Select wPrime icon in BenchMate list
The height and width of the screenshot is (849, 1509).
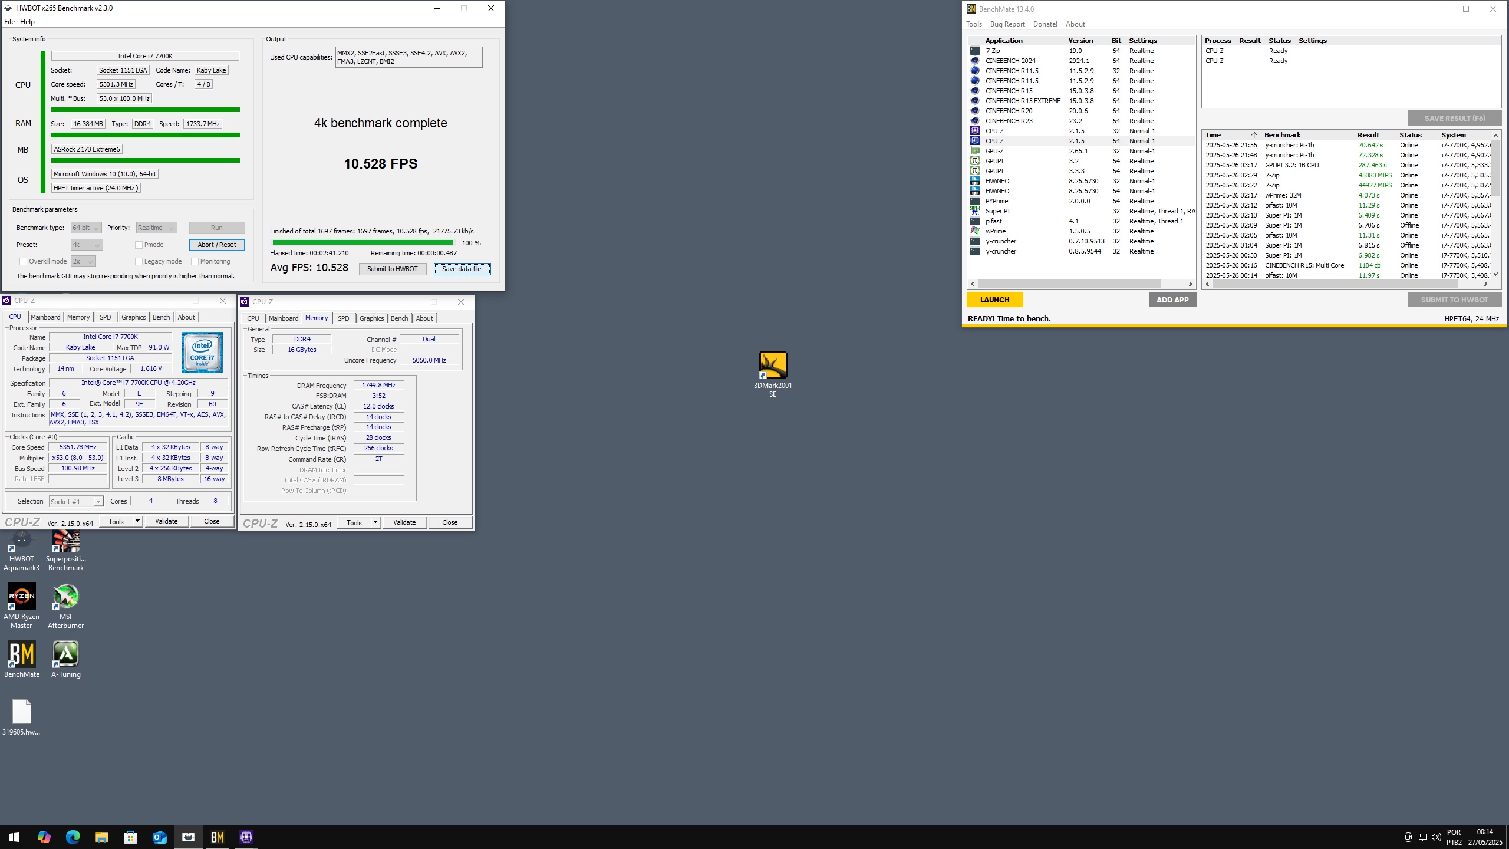click(x=975, y=231)
